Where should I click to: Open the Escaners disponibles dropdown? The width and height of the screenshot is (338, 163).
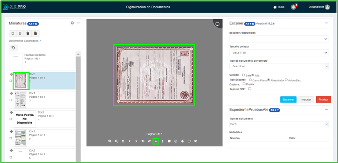click(x=279, y=39)
